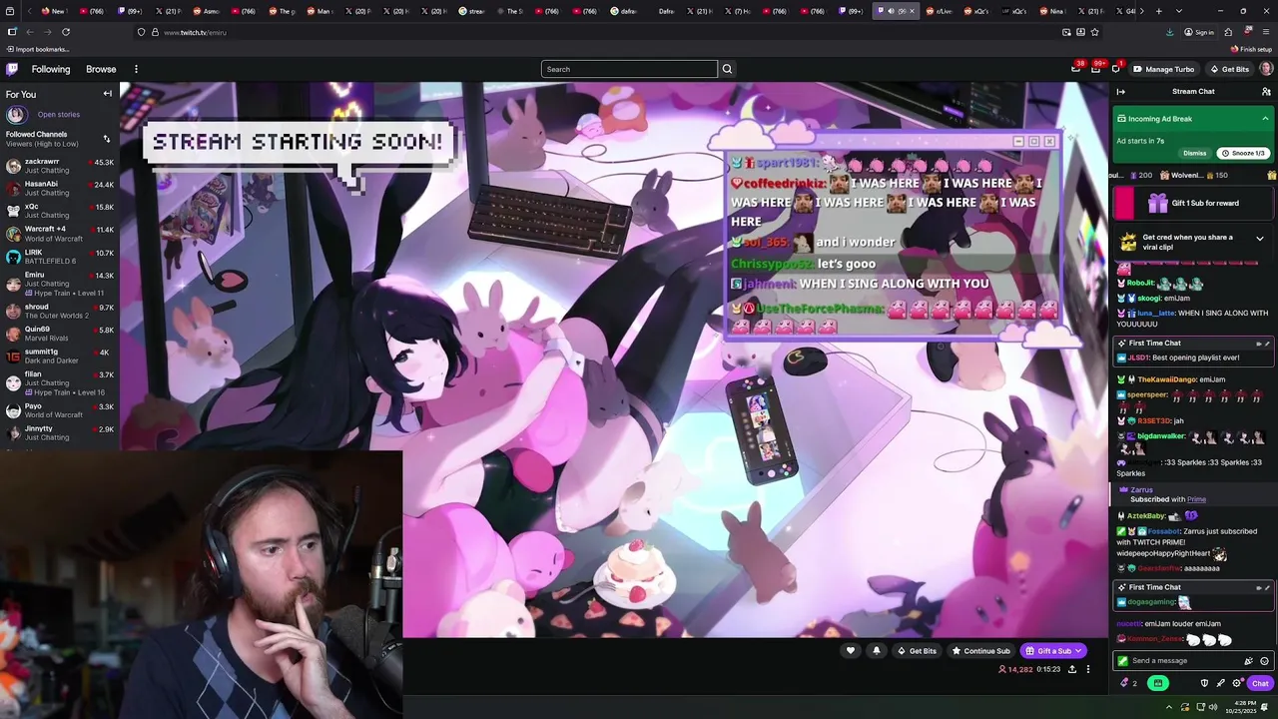This screenshot has width=1278, height=719.
Task: Change Followed Channels sort order
Action: [107, 138]
